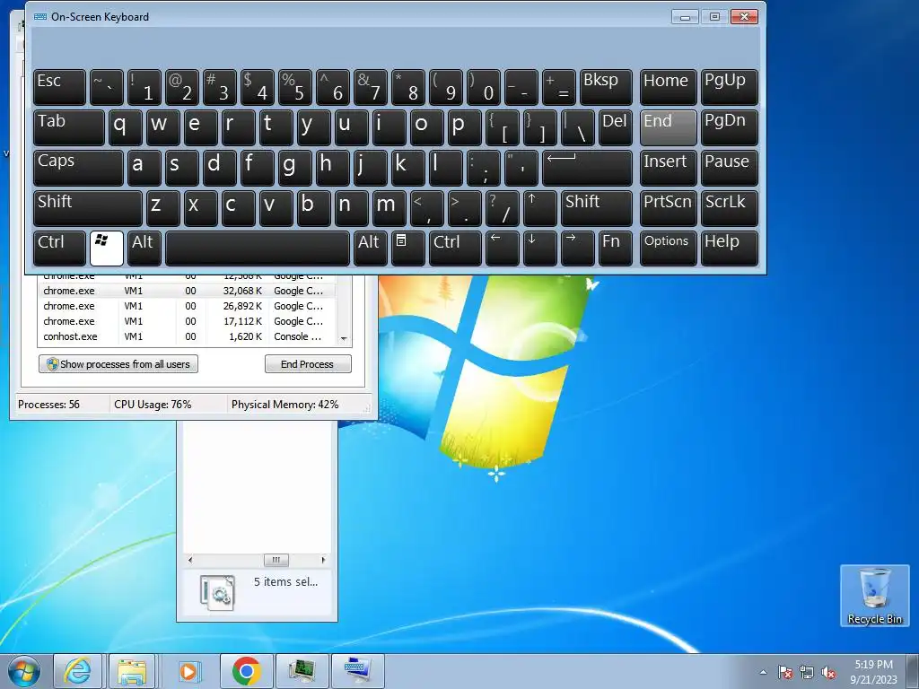Click the up arrow key
The image size is (919, 689).
coord(539,208)
